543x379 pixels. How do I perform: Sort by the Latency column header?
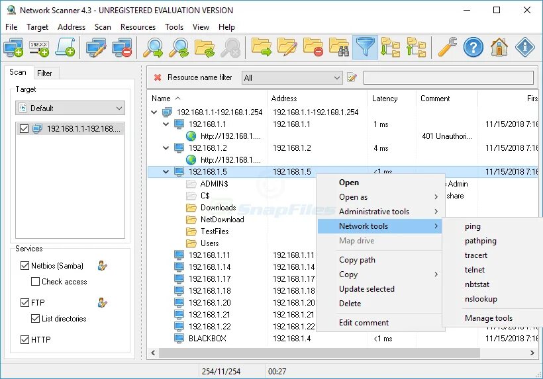pos(391,99)
